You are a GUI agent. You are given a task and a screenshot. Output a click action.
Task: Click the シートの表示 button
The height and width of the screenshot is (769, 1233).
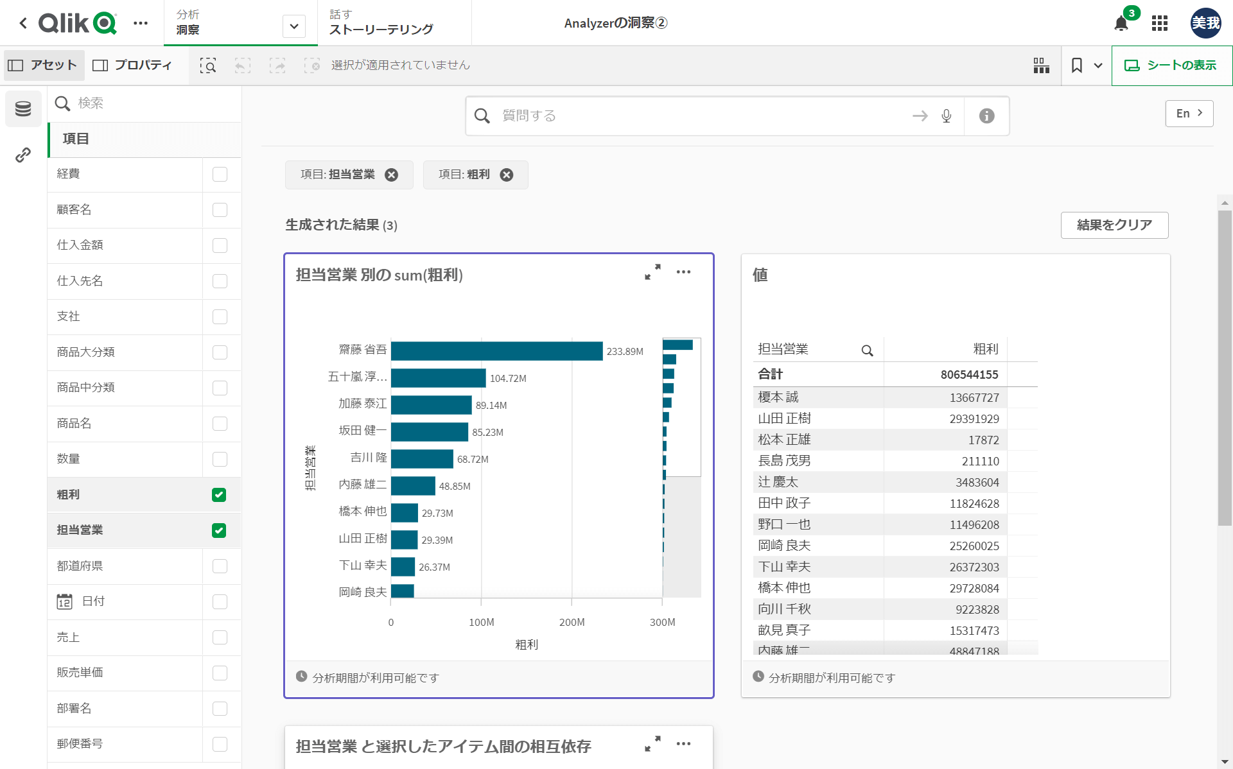[x=1171, y=65]
